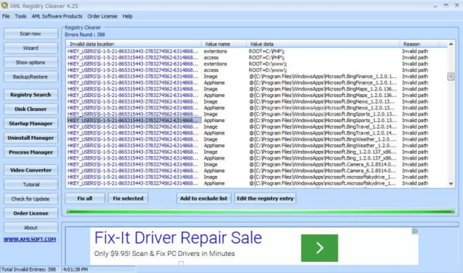Open Backup/Restore

(x=30, y=77)
